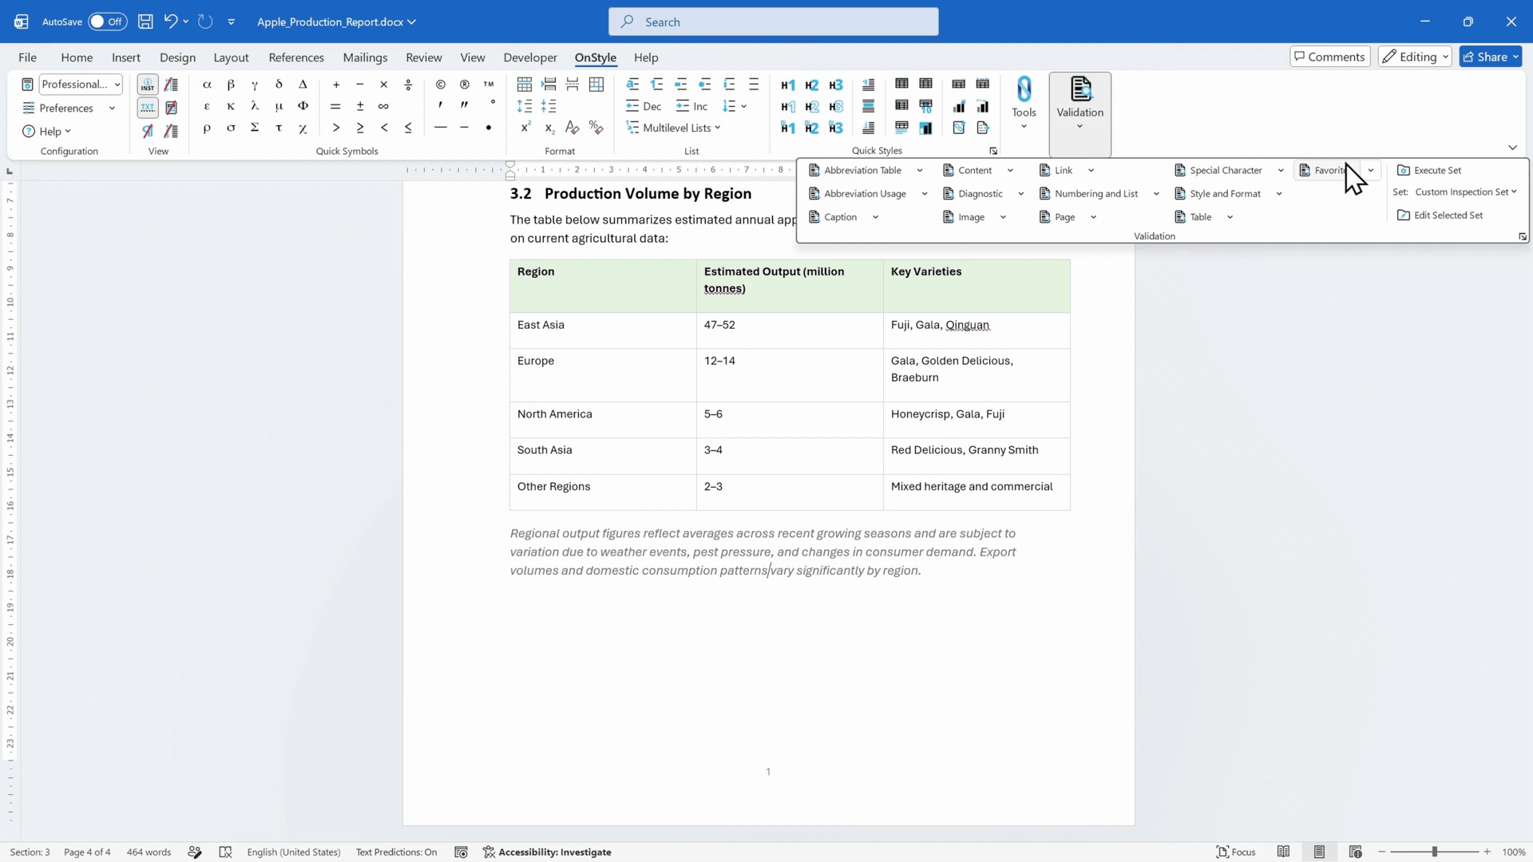Switch to the Developer tab
Screen dimensions: 1533x862
530,57
